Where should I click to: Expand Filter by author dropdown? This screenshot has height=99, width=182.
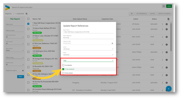pos(15,43)
